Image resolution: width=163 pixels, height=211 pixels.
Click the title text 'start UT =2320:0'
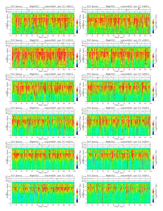click(65, 176)
